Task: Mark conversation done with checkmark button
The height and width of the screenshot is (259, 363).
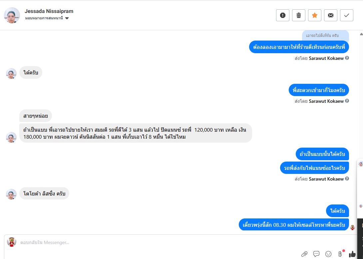Action: (x=347, y=15)
